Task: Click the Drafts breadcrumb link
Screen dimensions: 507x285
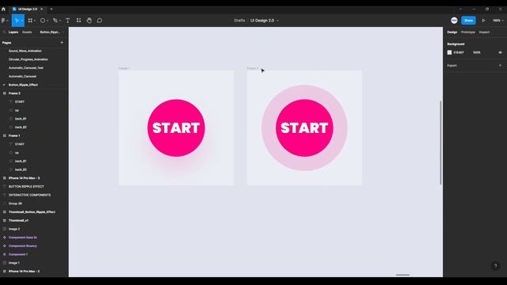Action: (239, 21)
